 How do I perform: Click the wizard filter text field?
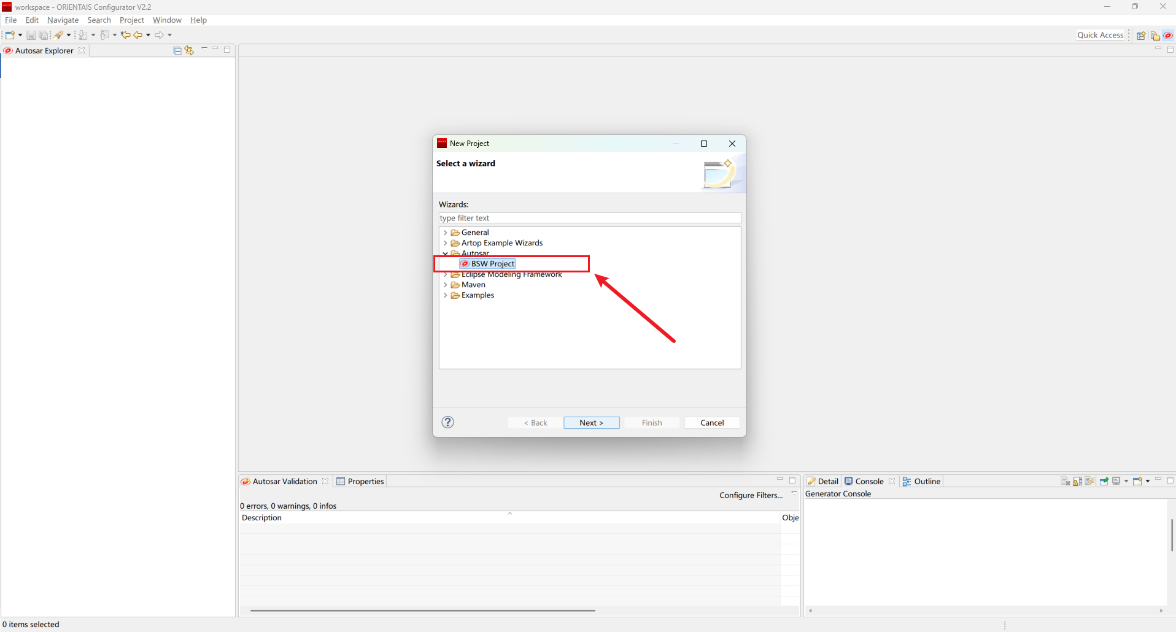(x=589, y=218)
